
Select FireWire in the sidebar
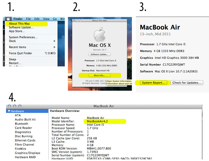pos(20,149)
